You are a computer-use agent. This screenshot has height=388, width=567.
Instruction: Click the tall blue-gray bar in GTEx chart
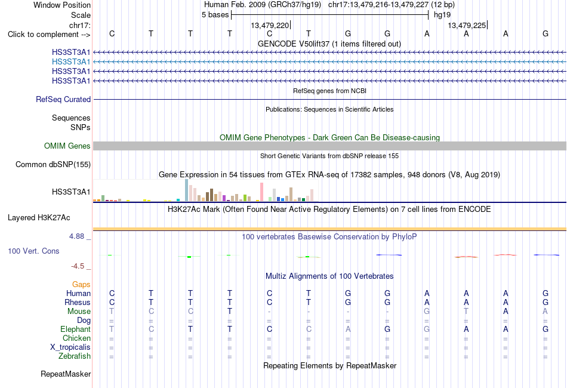click(x=187, y=190)
